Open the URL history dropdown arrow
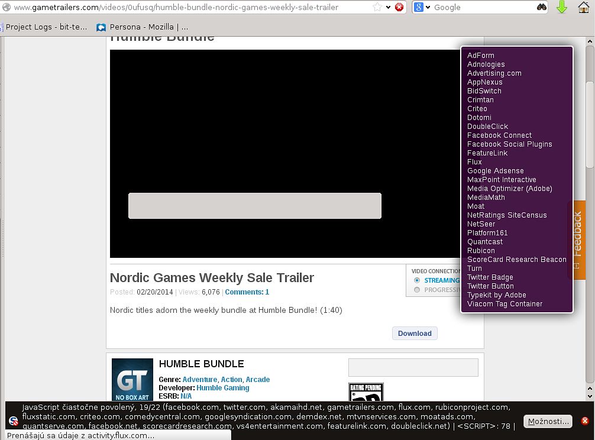This screenshot has height=440, width=595. 388,8
